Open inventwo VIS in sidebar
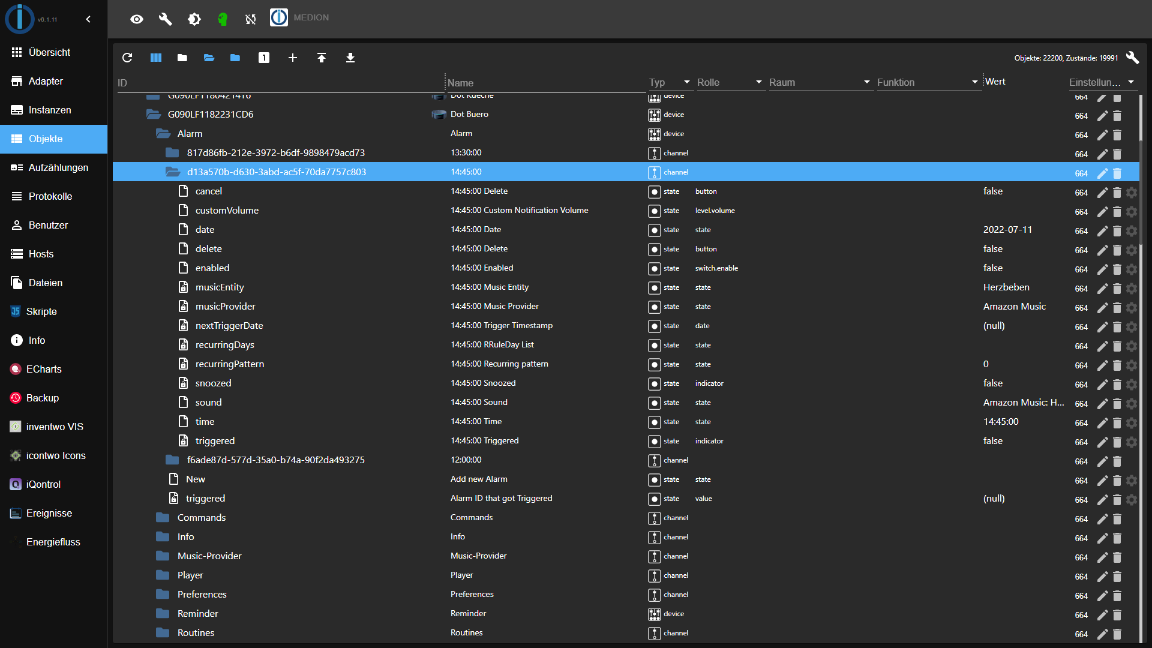1152x648 pixels. click(54, 427)
